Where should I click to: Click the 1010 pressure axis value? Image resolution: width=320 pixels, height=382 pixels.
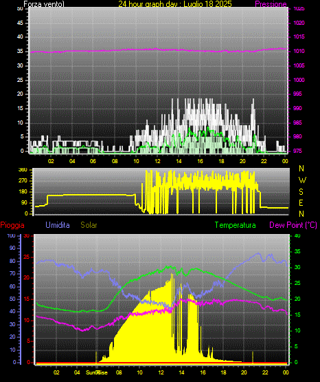click(x=299, y=51)
